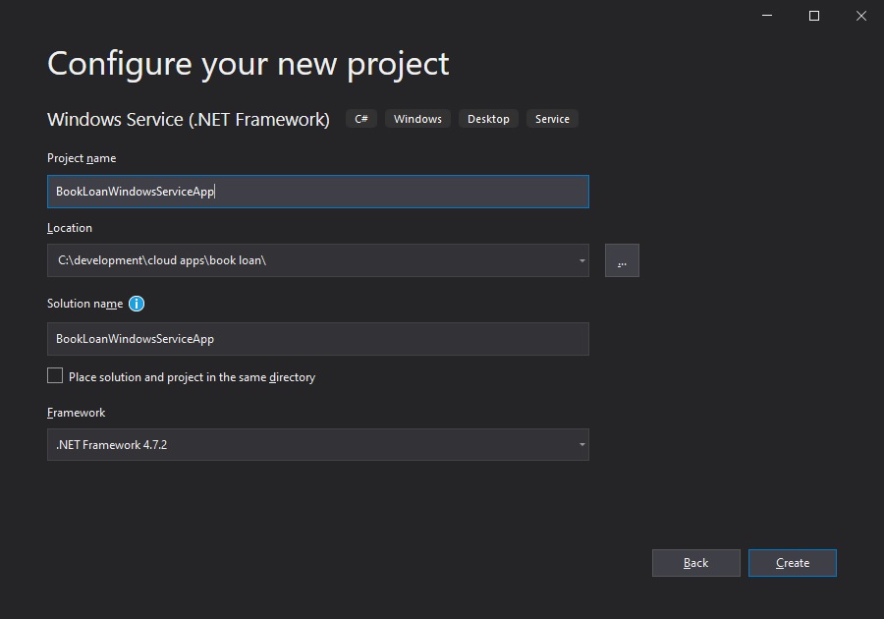Minimize the configure project window

(x=767, y=16)
